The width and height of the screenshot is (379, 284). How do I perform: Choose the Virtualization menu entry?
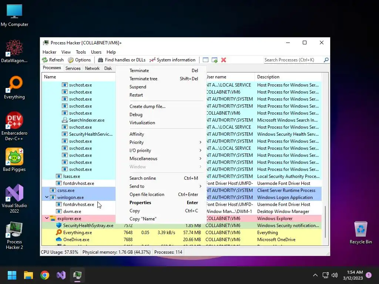click(x=161, y=123)
